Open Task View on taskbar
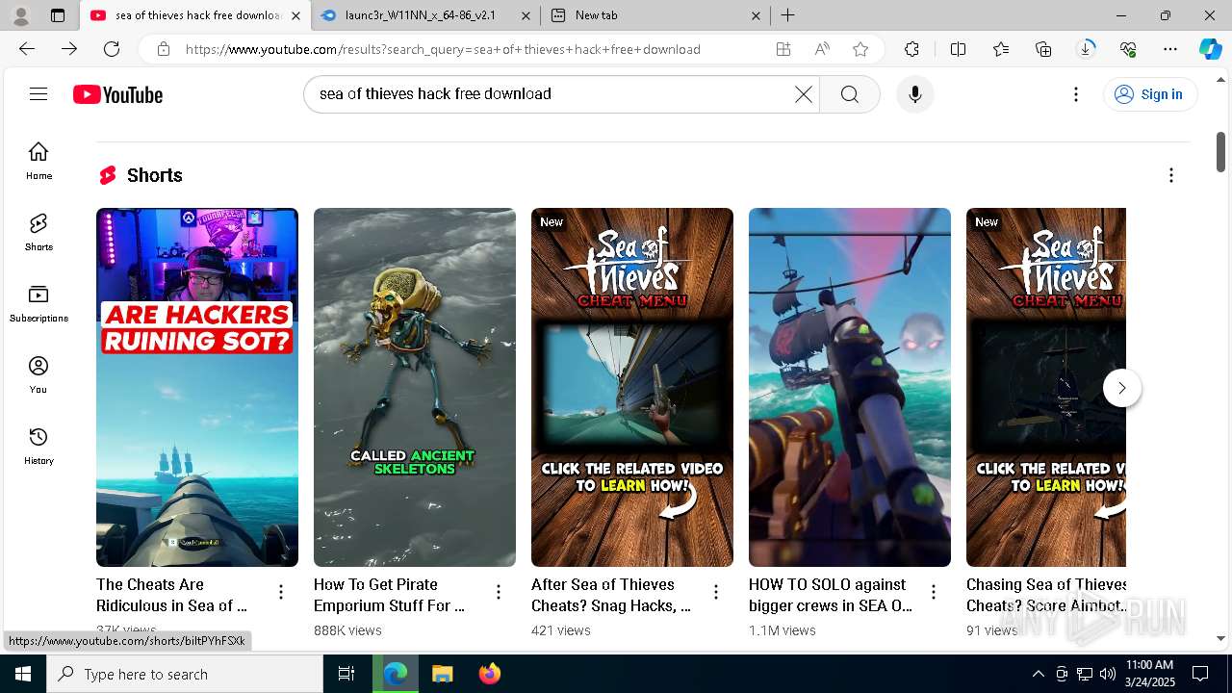The image size is (1232, 693). 346,674
